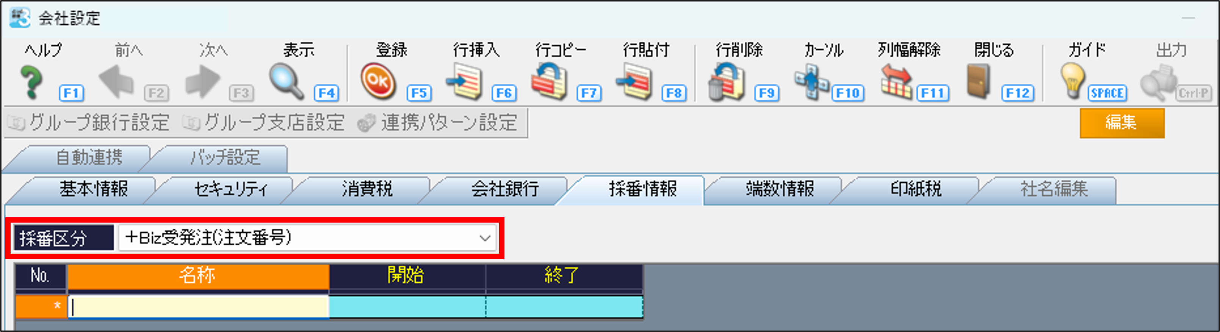Show guide with the lightbulb icon

pos(1072,81)
